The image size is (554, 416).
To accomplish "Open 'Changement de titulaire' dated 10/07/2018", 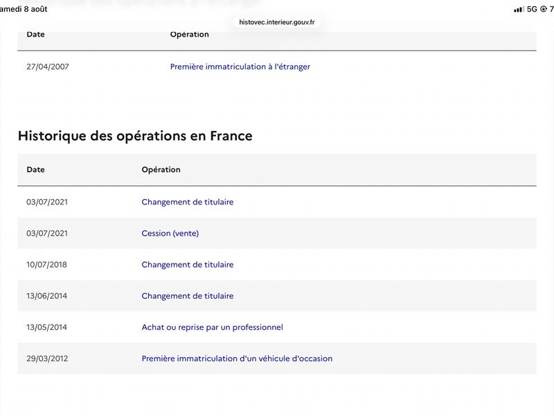I will click(187, 265).
